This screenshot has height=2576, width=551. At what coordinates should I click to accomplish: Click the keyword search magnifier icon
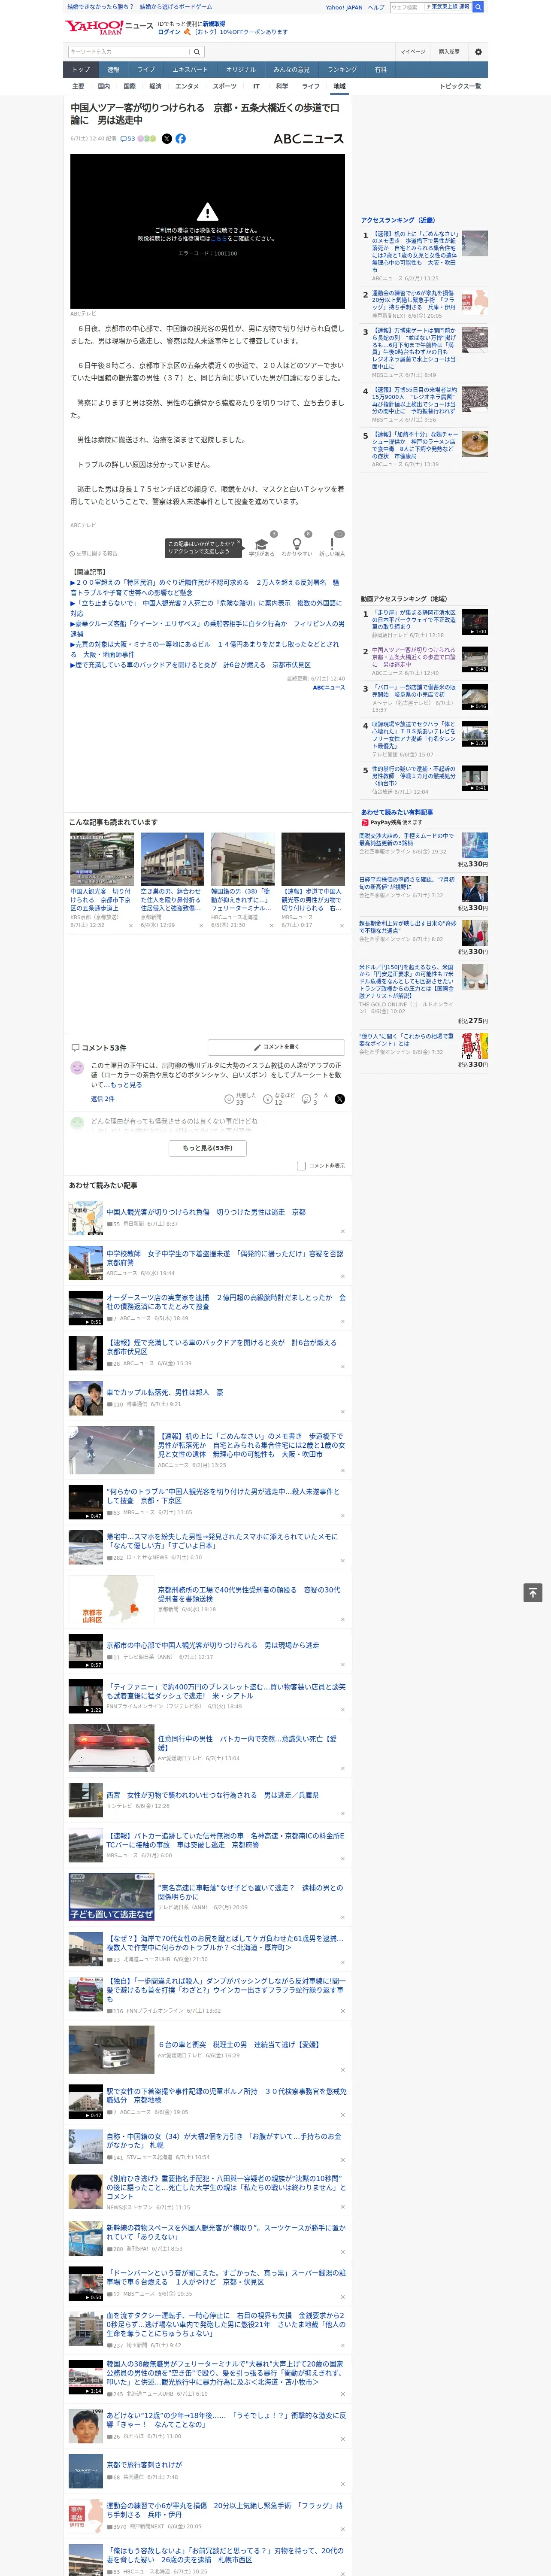197,52
